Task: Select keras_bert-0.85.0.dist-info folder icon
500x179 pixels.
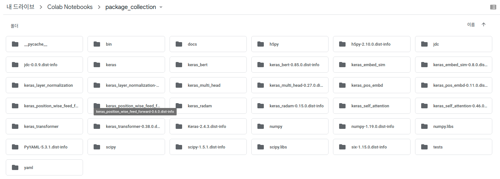Action: tap(261, 65)
